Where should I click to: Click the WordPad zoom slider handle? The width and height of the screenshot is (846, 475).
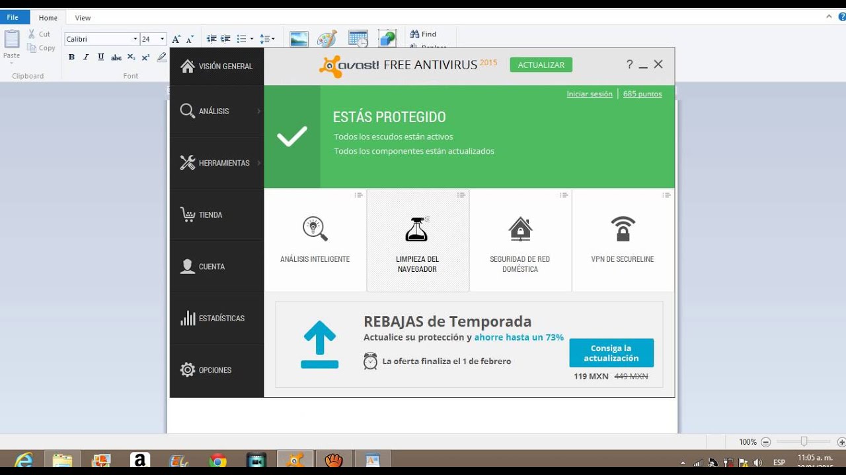(804, 441)
